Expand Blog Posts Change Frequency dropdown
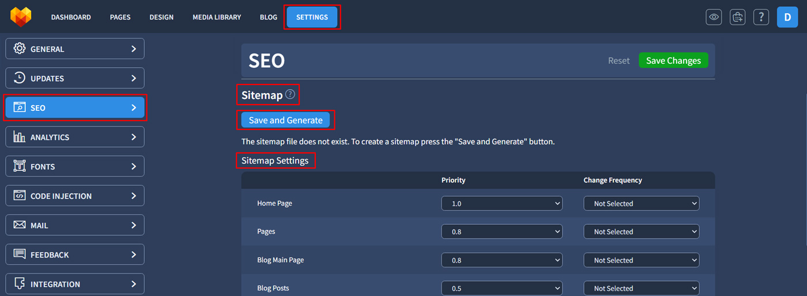Screen dimensions: 807x296 click(641, 288)
